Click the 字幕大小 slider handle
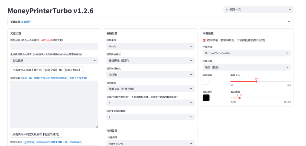306x146 pixels. coord(256,81)
